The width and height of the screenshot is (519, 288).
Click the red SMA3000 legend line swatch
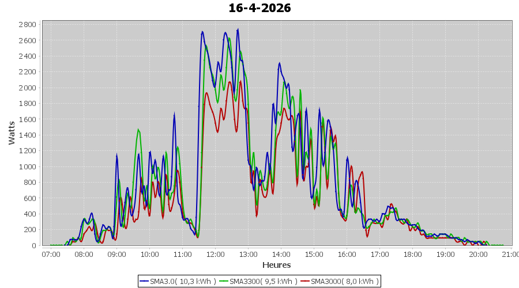[x=305, y=281]
